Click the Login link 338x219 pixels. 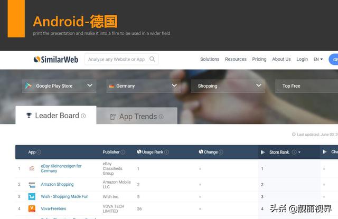tap(302, 59)
